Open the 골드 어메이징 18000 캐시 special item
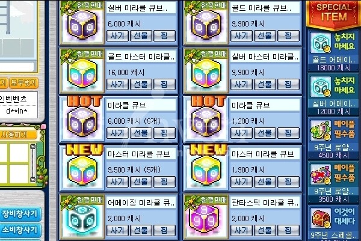 tap(333, 51)
